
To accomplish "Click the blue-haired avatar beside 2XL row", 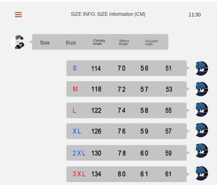I will click(x=201, y=151).
